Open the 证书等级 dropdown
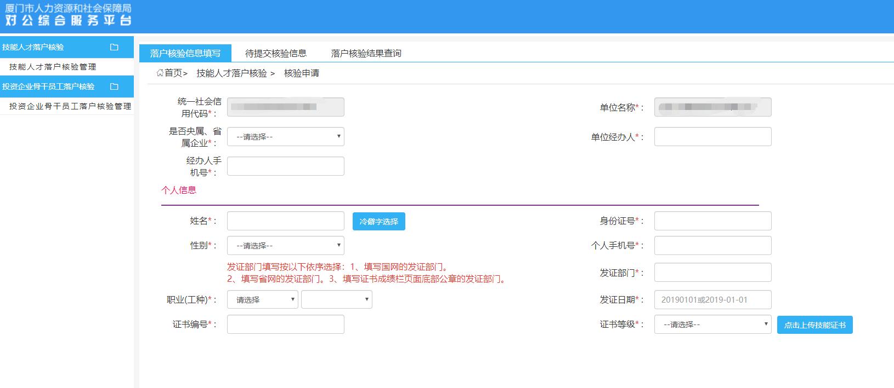 point(713,324)
